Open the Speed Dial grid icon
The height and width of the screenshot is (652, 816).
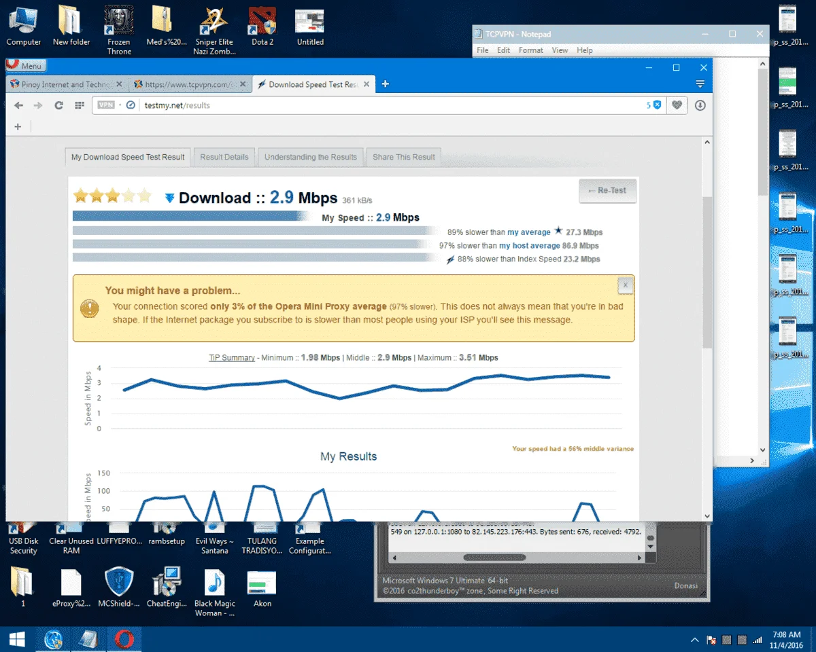tap(80, 105)
